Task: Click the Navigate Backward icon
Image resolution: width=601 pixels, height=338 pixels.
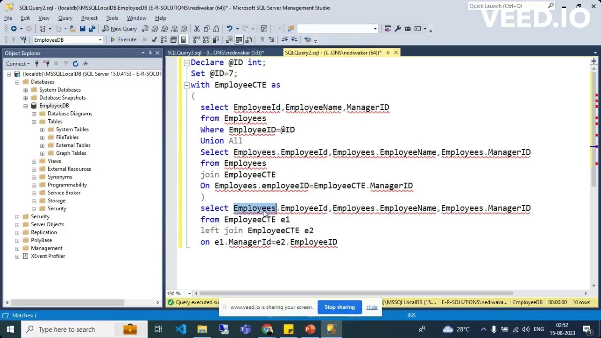Action: (x=14, y=29)
